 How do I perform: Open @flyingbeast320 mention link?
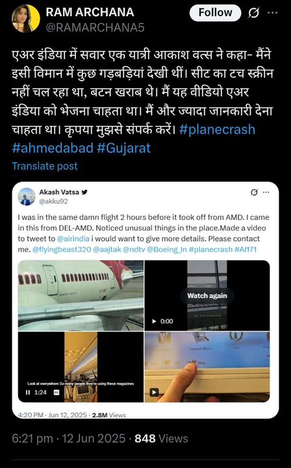[x=61, y=250]
